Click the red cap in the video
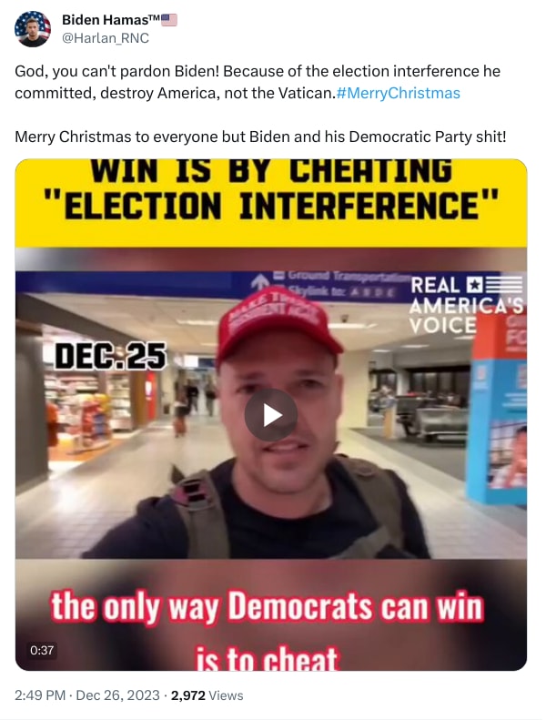 click(278, 324)
